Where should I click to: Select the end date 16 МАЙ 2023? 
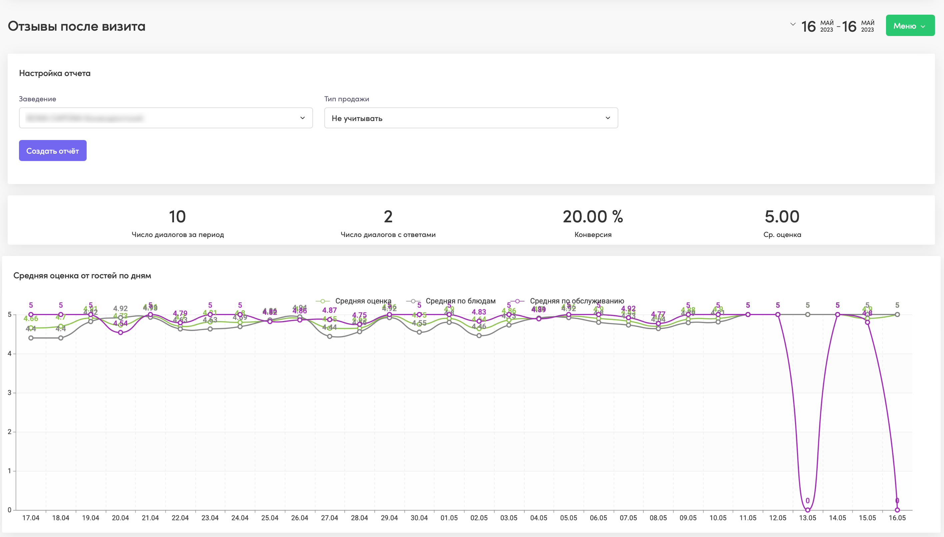(858, 26)
